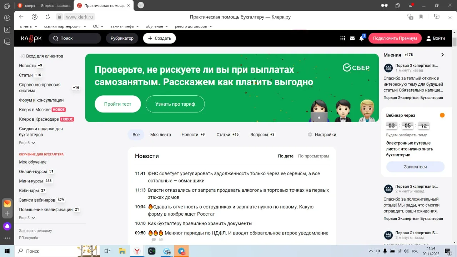Viewport: 457px width, 257px height.
Task: Open the browser menu with red dot
Action: coord(411,5)
